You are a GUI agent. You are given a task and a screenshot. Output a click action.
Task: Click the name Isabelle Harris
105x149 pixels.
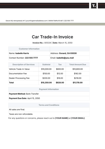[22, 53]
